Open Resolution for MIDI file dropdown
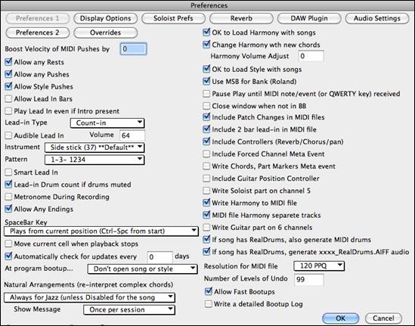Viewport: 415px width, 326px height. pos(319,265)
